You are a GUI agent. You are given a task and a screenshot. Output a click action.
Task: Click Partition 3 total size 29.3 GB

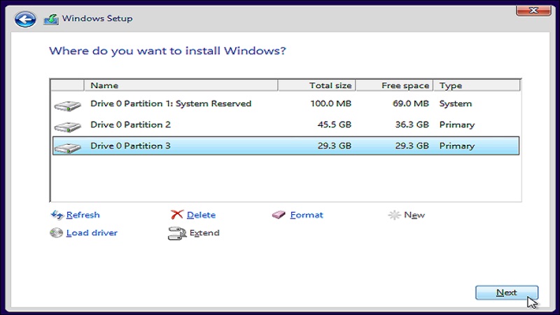point(335,146)
